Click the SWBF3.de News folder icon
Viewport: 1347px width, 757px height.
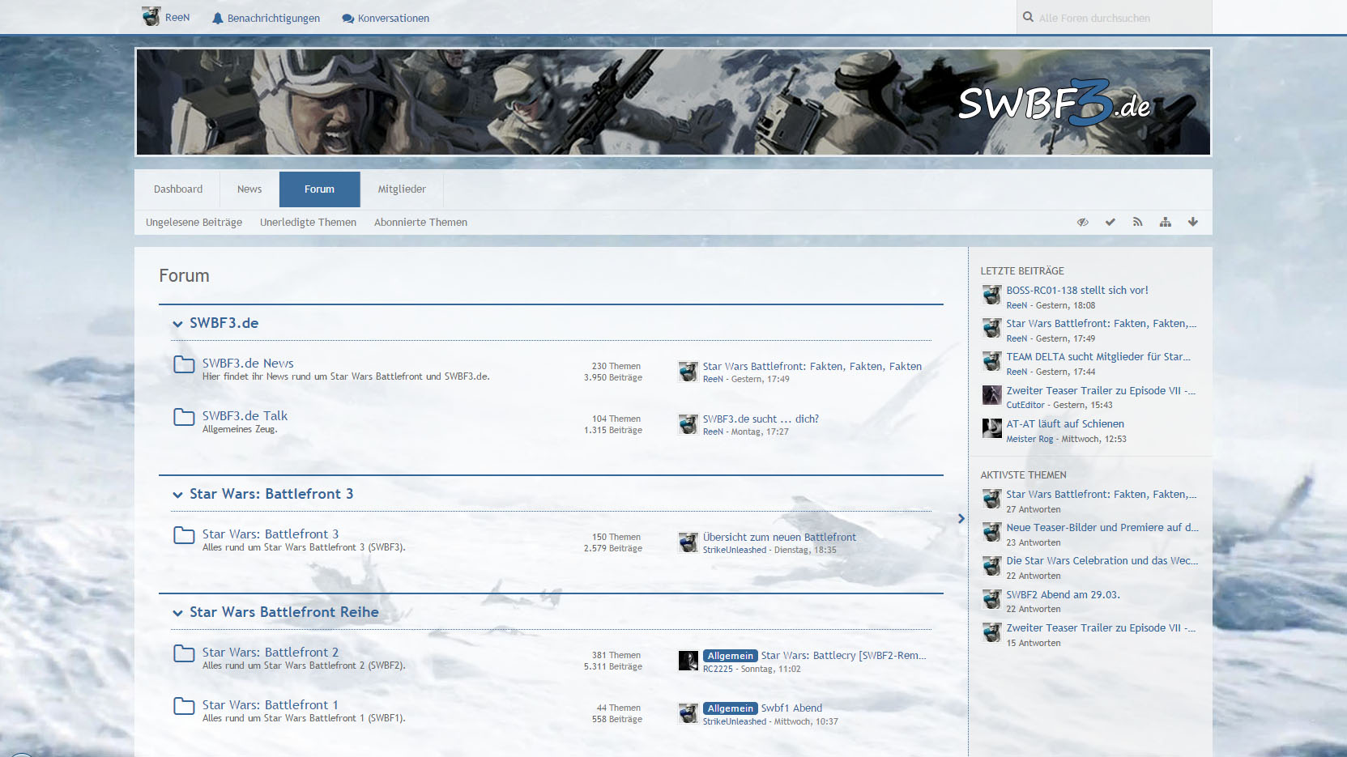(184, 364)
